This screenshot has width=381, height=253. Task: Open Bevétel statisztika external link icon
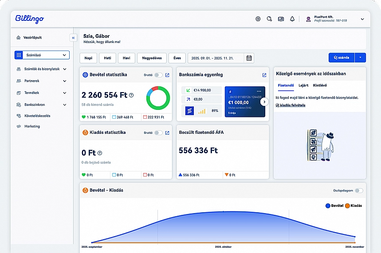point(167,75)
